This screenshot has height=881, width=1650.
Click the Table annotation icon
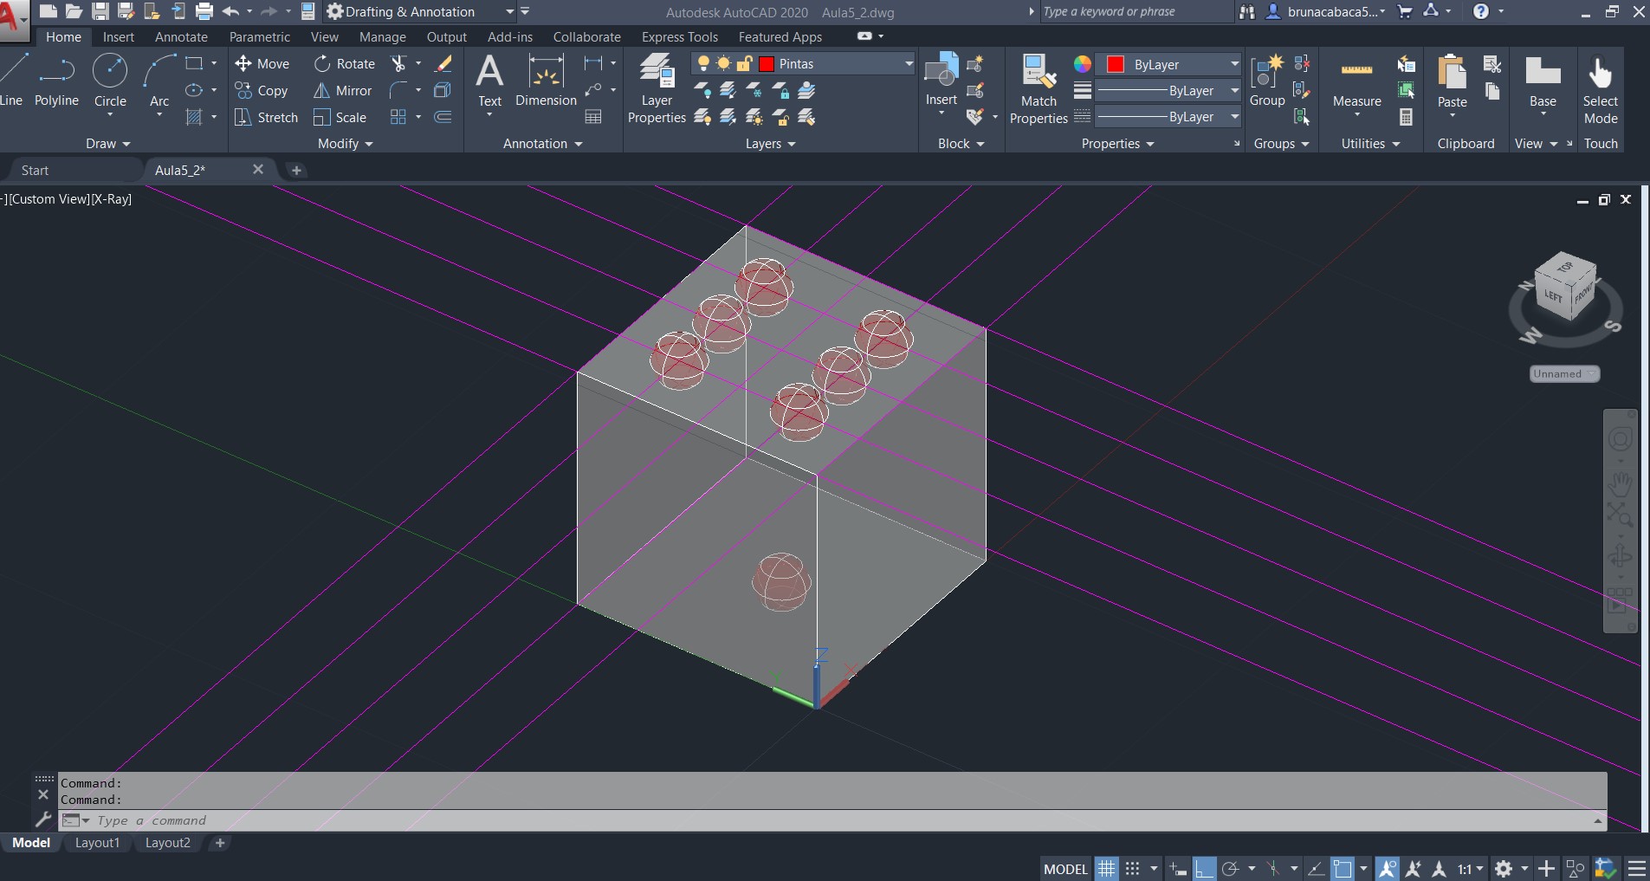pos(593,116)
